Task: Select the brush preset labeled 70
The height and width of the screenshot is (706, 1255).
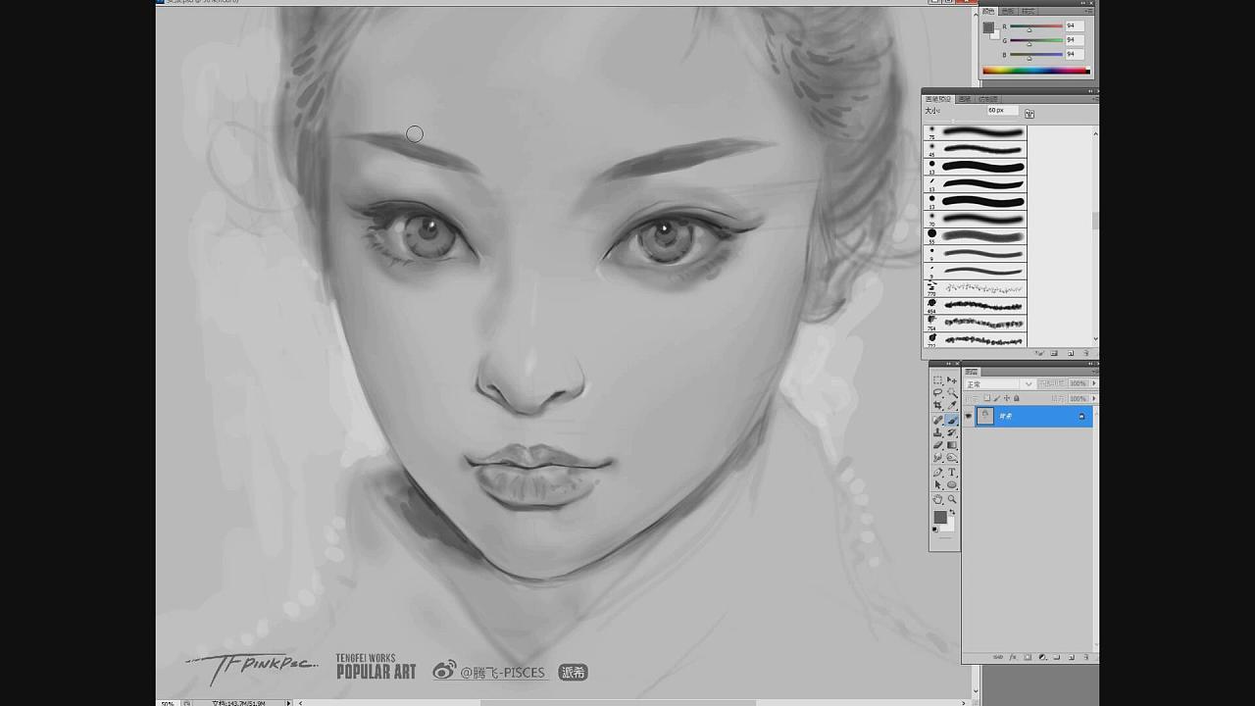Action: coord(976,218)
